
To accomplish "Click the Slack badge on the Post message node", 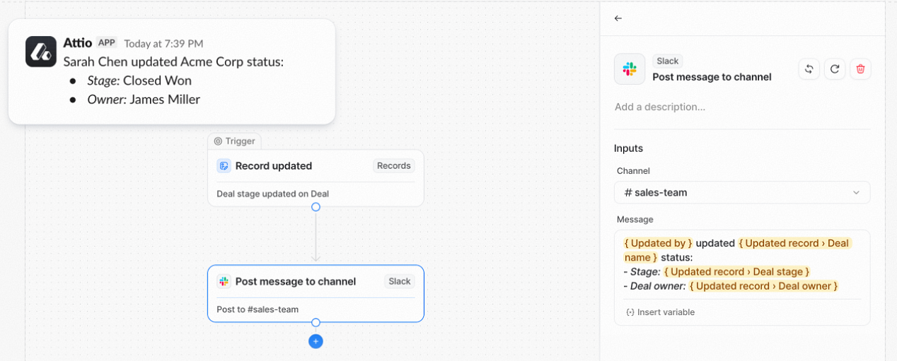I will point(400,281).
